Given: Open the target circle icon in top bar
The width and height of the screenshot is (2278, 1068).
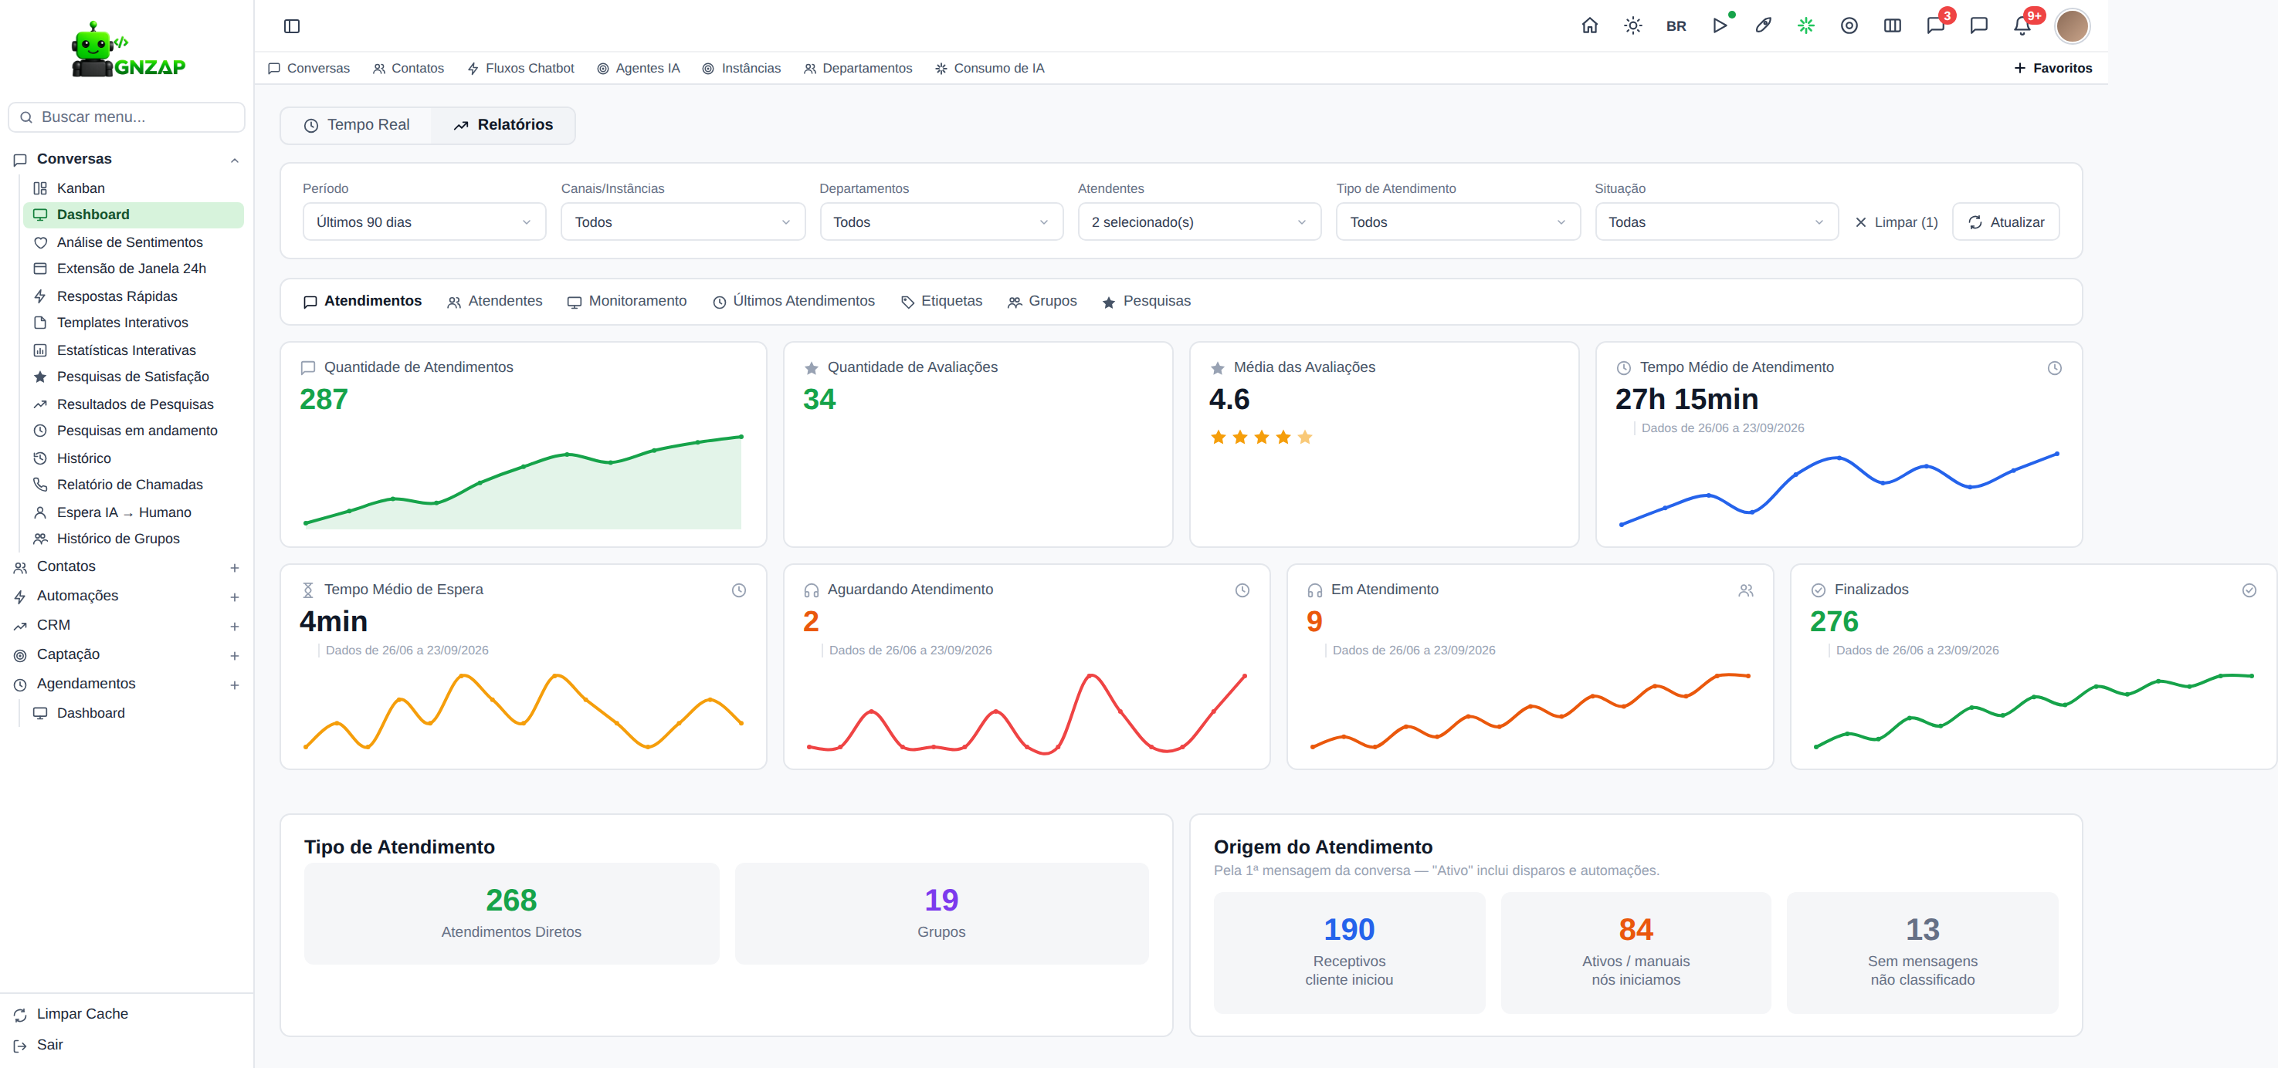Looking at the screenshot, I should (1849, 25).
